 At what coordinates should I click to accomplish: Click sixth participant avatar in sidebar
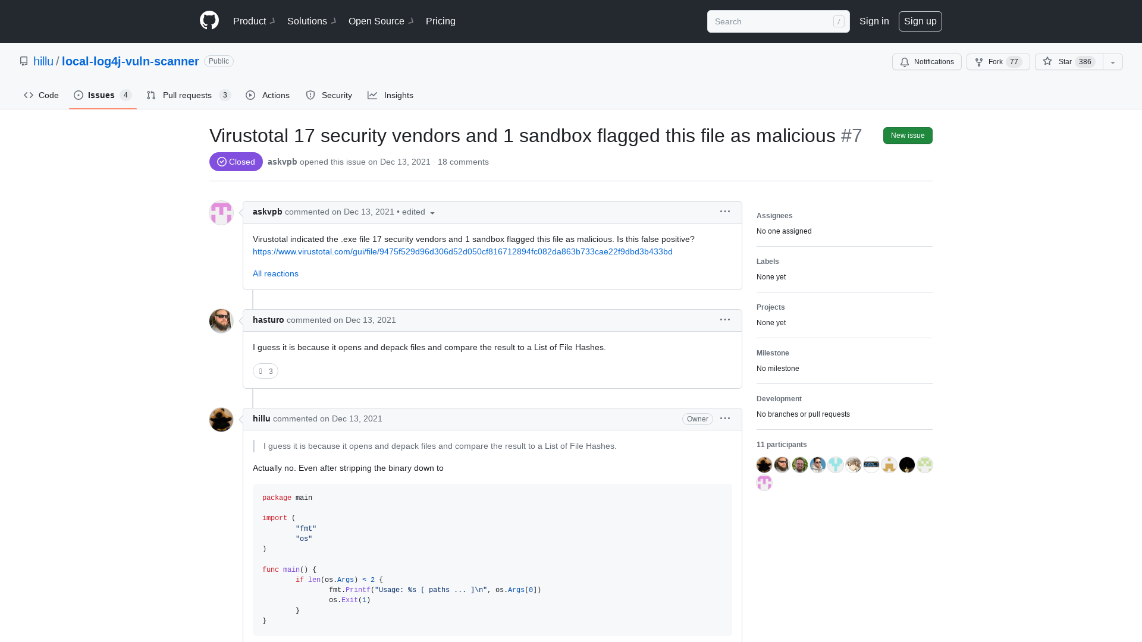pos(854,465)
